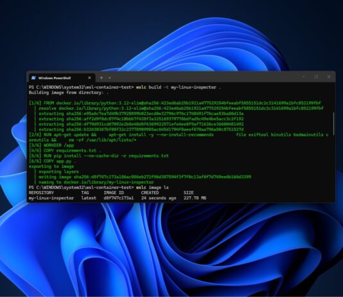Image resolution: width=343 pixels, height=297 pixels.
Task: Click the 'extracting sha256:b3243036' line
Action: tap(141, 129)
